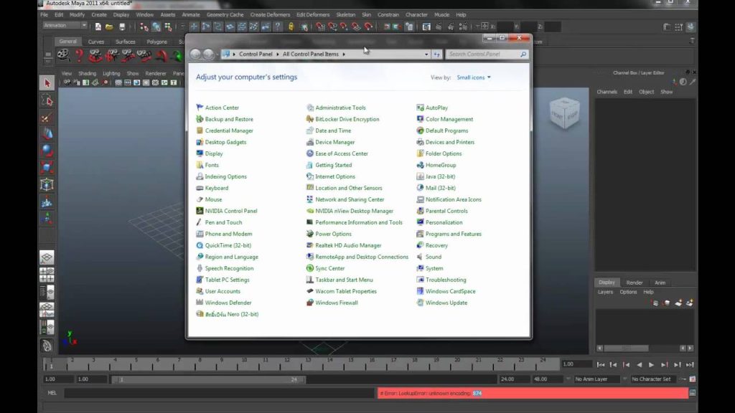The width and height of the screenshot is (735, 413).
Task: Click the Windows Firewall icon
Action: tap(309, 303)
